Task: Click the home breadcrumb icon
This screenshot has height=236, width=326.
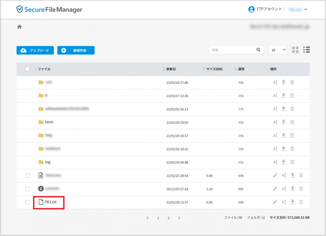Action: (x=19, y=27)
